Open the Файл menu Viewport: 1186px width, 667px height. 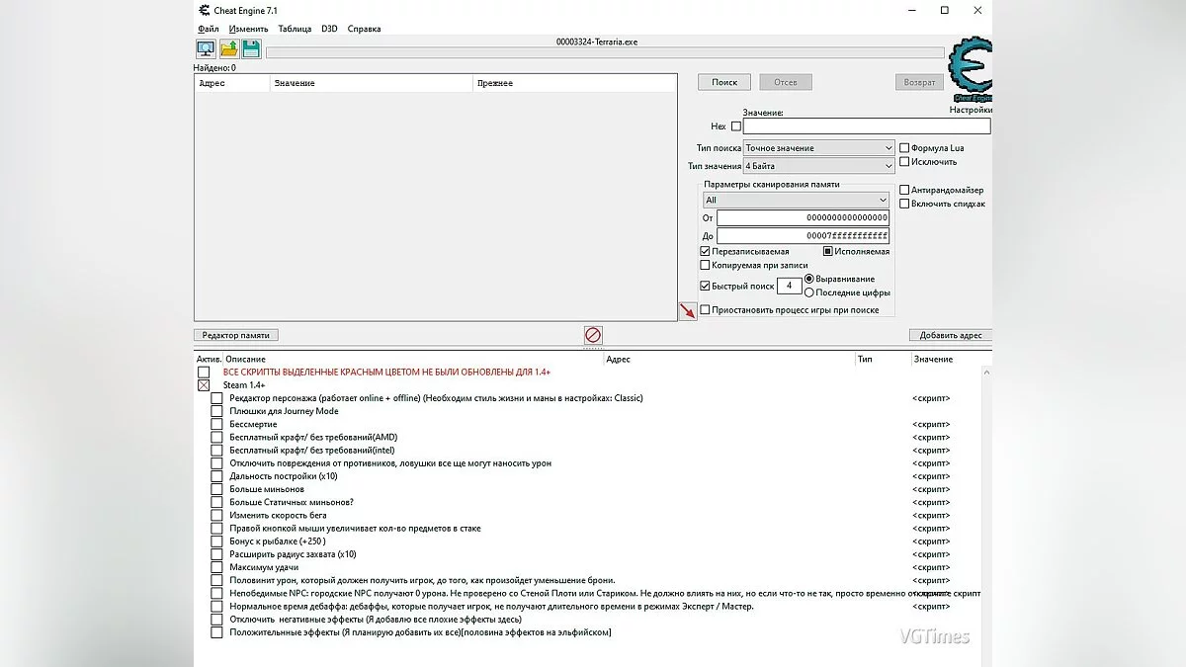pyautogui.click(x=208, y=29)
